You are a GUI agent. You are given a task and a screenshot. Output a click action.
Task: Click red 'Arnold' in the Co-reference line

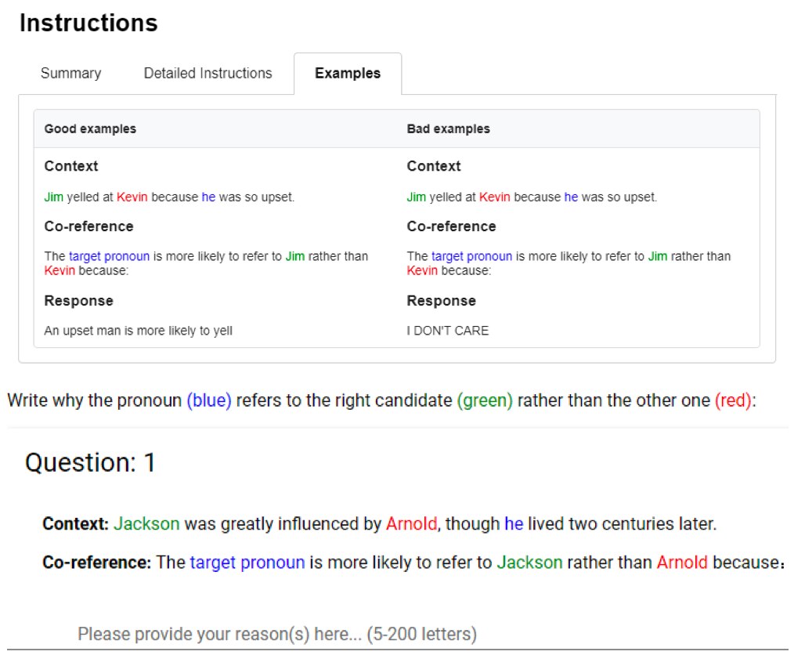pos(682,563)
